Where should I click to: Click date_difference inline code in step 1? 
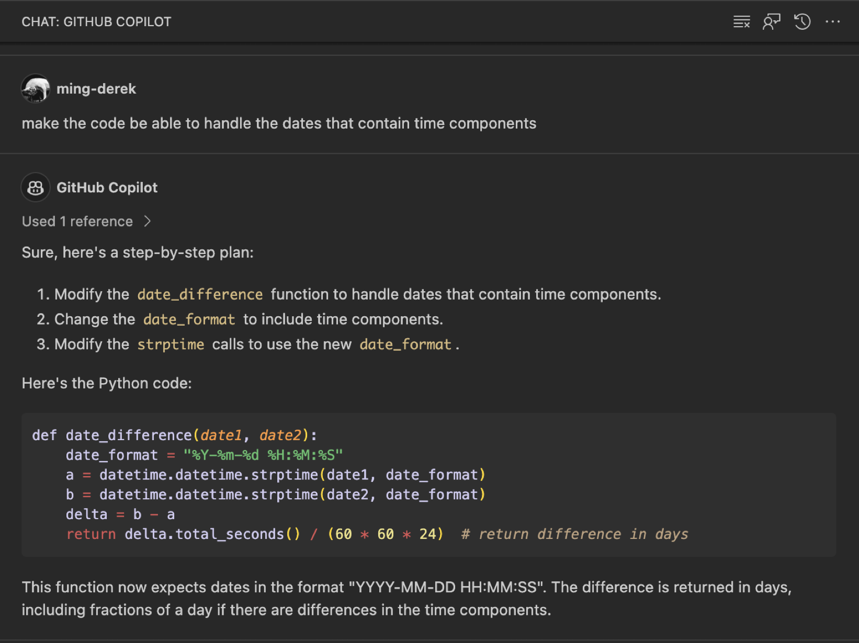[x=200, y=294]
